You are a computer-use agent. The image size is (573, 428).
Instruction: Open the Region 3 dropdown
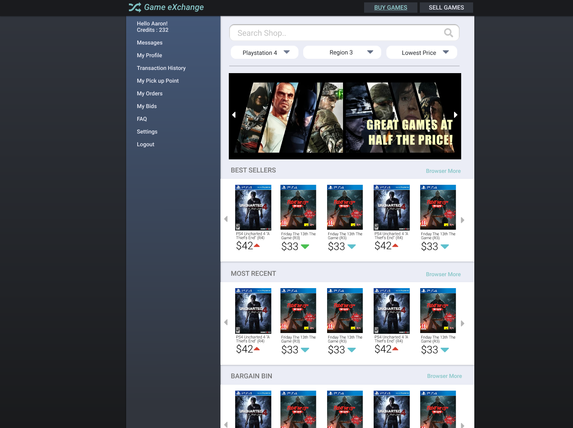coord(342,52)
